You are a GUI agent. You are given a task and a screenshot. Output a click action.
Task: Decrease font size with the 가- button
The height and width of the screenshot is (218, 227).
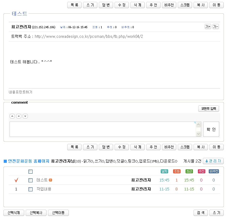[x=216, y=27]
